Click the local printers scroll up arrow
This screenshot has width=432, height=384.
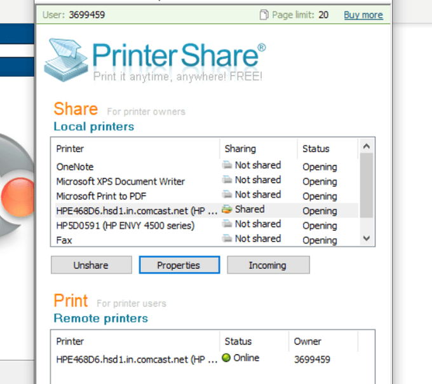pyautogui.click(x=367, y=146)
